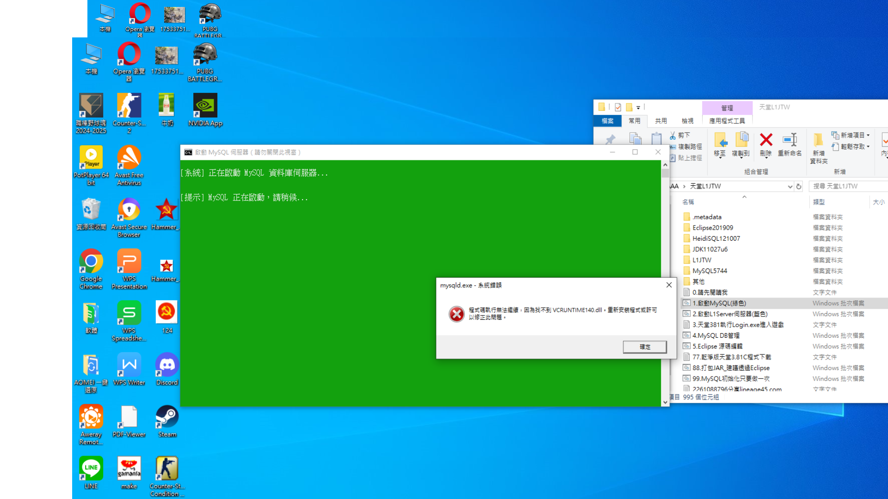
Task: Click the 重新命名 rename icon in Explorer ribbon
Action: coord(789,144)
